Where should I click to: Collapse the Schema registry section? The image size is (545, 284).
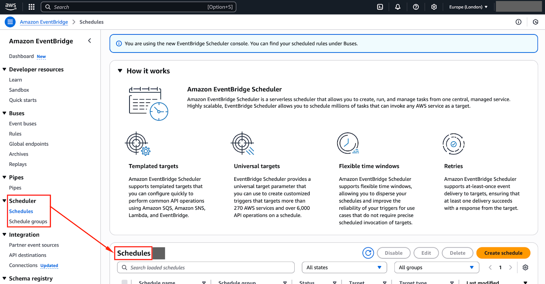[x=4, y=278]
